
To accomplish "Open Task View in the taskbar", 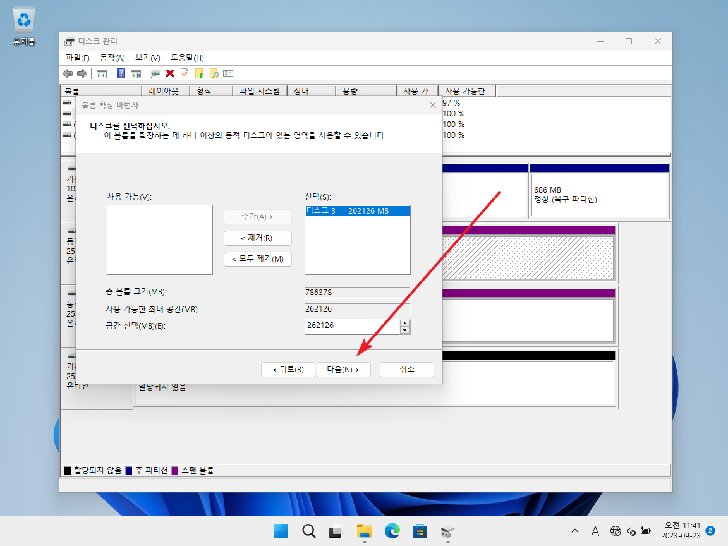I will click(x=336, y=531).
